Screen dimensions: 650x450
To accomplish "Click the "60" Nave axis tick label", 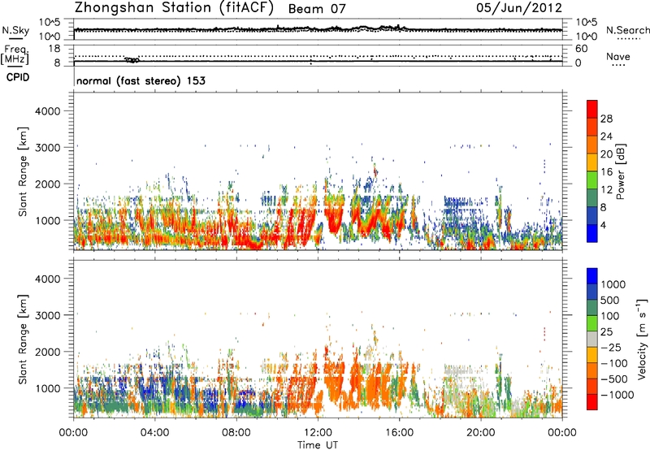I will coord(581,49).
